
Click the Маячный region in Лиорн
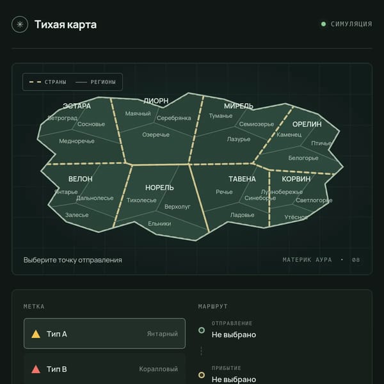[x=138, y=114]
